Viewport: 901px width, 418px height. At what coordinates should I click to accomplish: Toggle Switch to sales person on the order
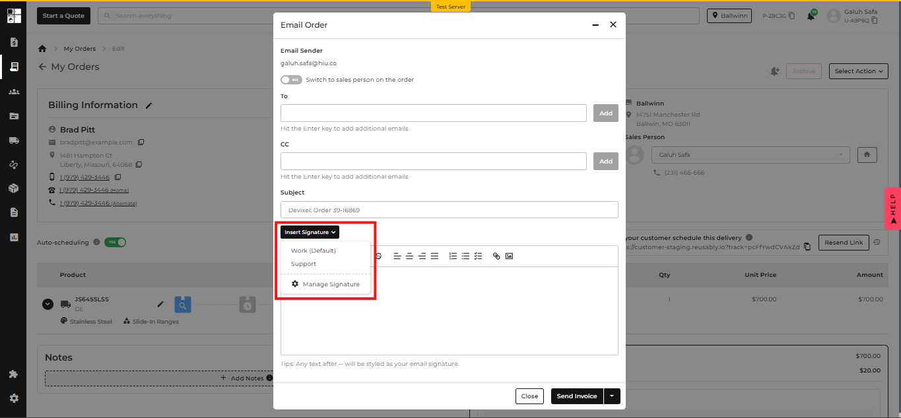(x=291, y=80)
